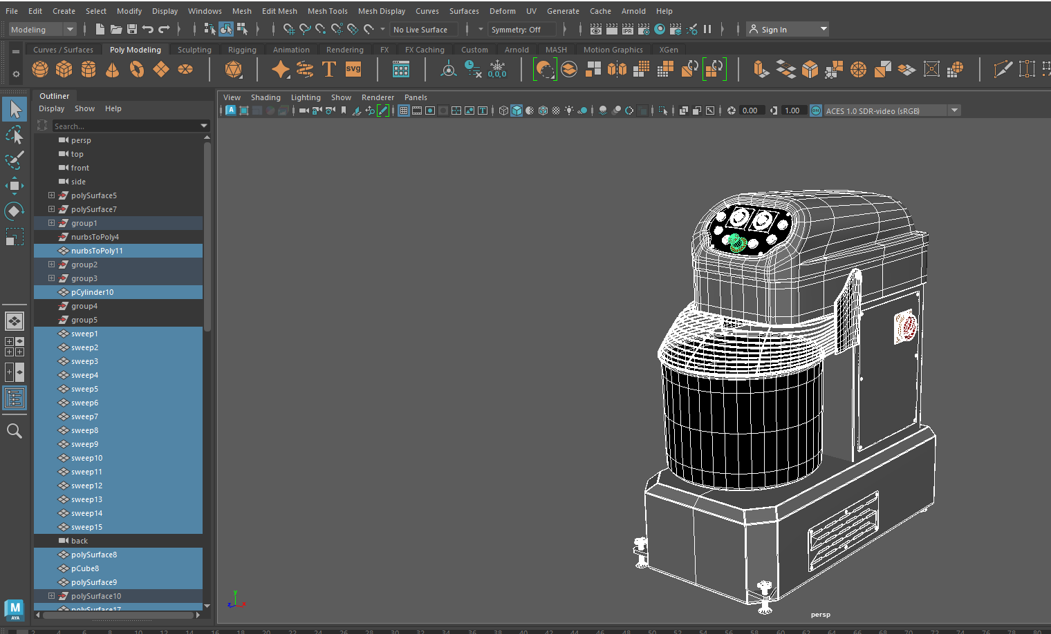Open the ACES view transform dropdown
Screen dimensions: 1051x634
[x=954, y=111]
